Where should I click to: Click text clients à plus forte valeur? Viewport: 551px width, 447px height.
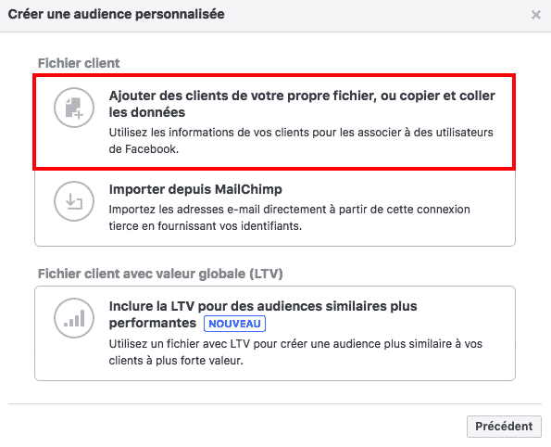pos(176,361)
